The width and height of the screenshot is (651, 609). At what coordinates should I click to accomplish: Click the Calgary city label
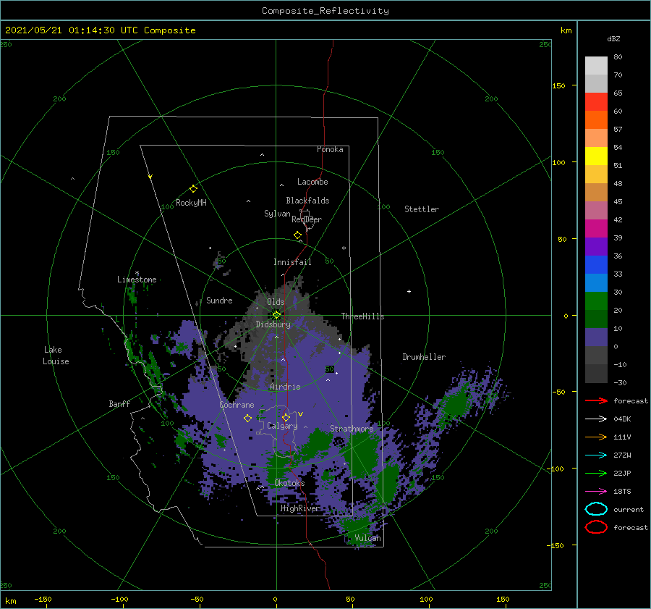point(282,426)
